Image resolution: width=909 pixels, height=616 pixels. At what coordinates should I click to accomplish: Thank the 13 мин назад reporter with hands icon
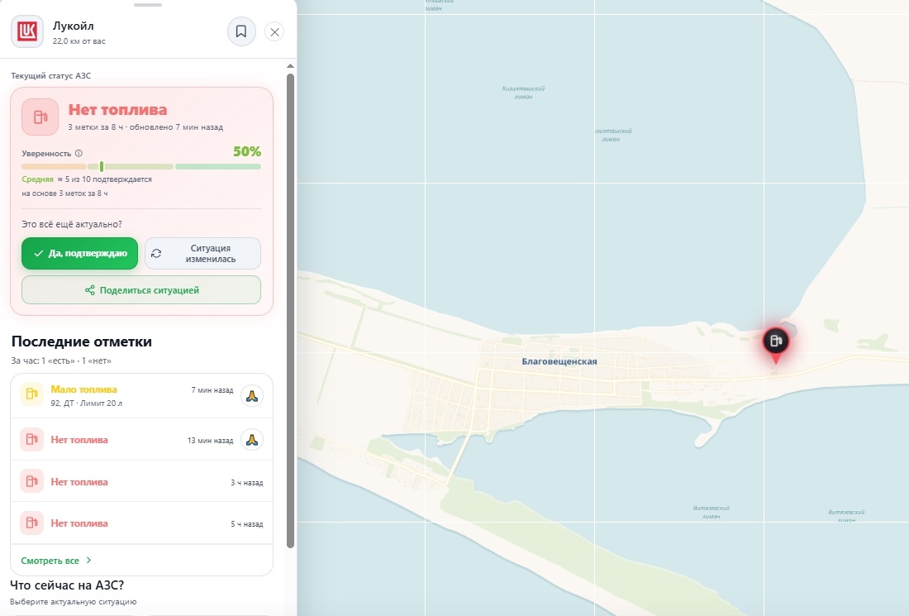pos(251,440)
